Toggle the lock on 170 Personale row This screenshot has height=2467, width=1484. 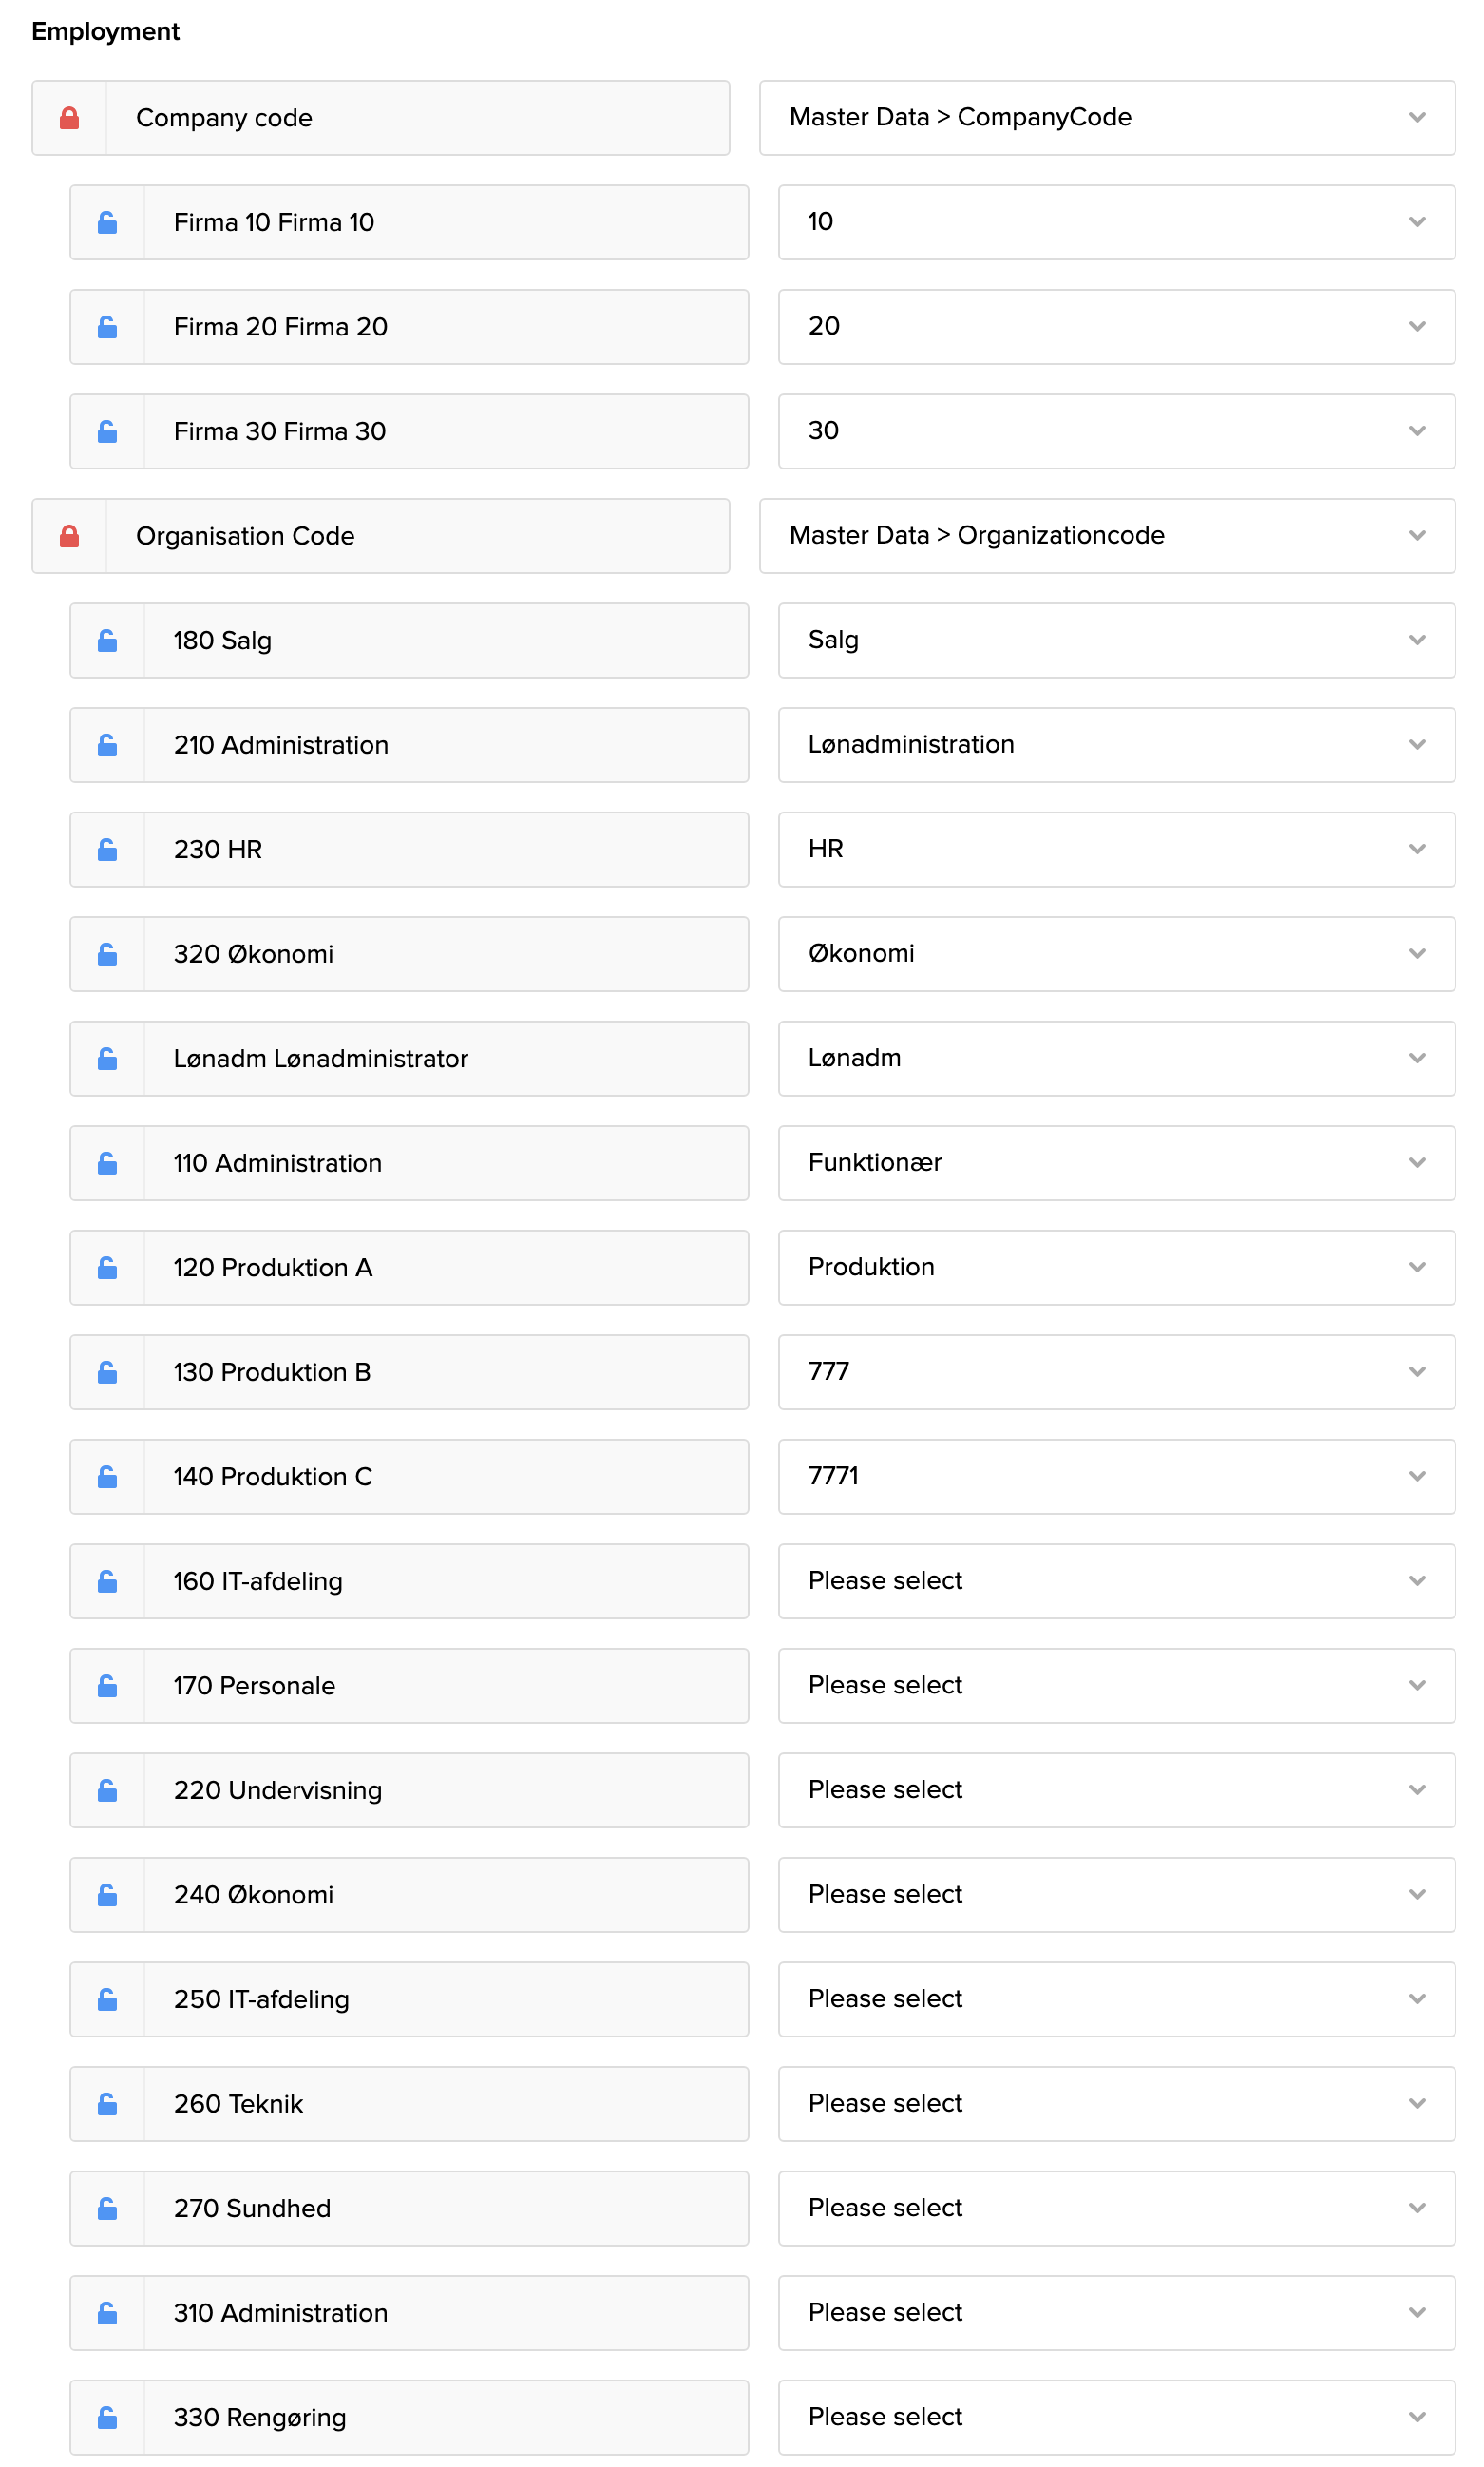click(107, 1685)
